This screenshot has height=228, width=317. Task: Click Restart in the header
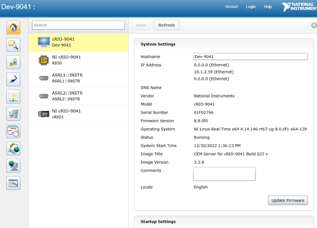coord(231,7)
